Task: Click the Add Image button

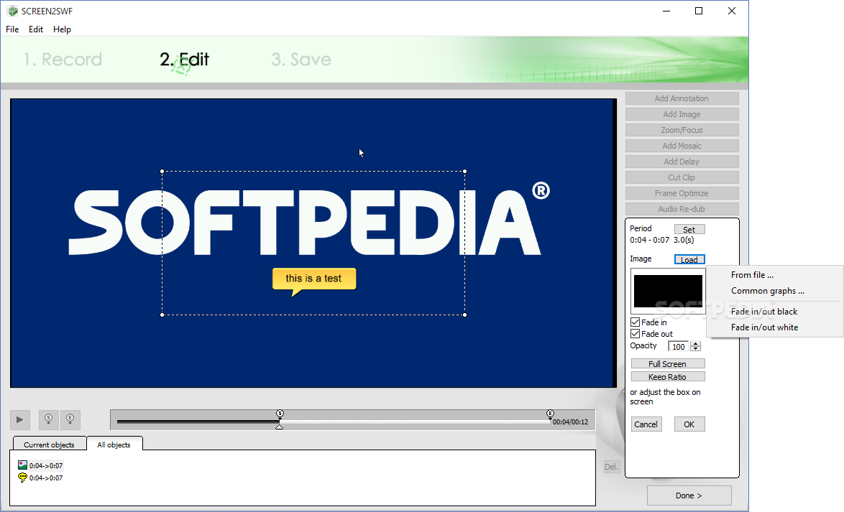Action: [x=682, y=114]
